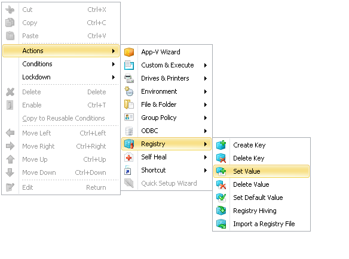This screenshot has height=259, width=349.
Task: Click the Delete Value red X icon
Action: tap(221, 184)
